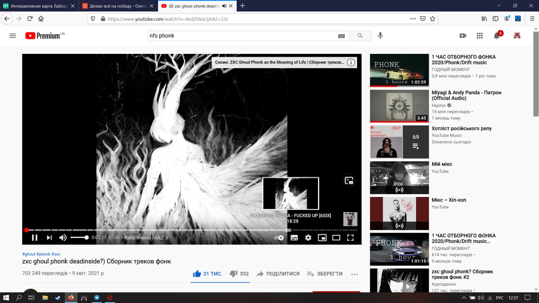Open info card icon on video
This screenshot has height=303, width=539.
tap(351, 62)
